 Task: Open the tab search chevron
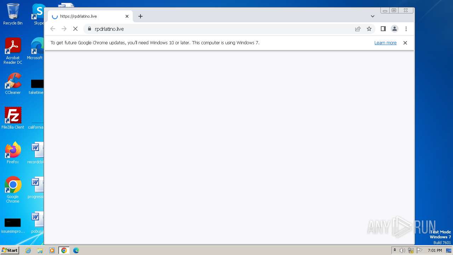point(373,16)
